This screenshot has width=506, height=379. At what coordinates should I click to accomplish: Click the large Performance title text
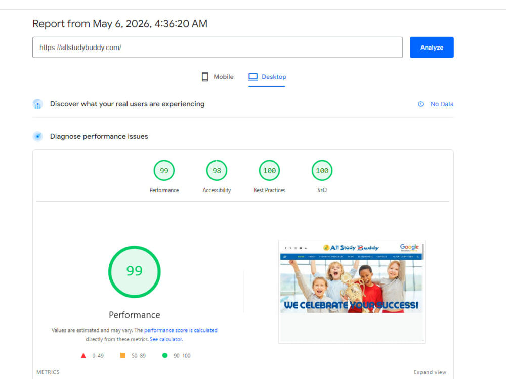coord(134,315)
